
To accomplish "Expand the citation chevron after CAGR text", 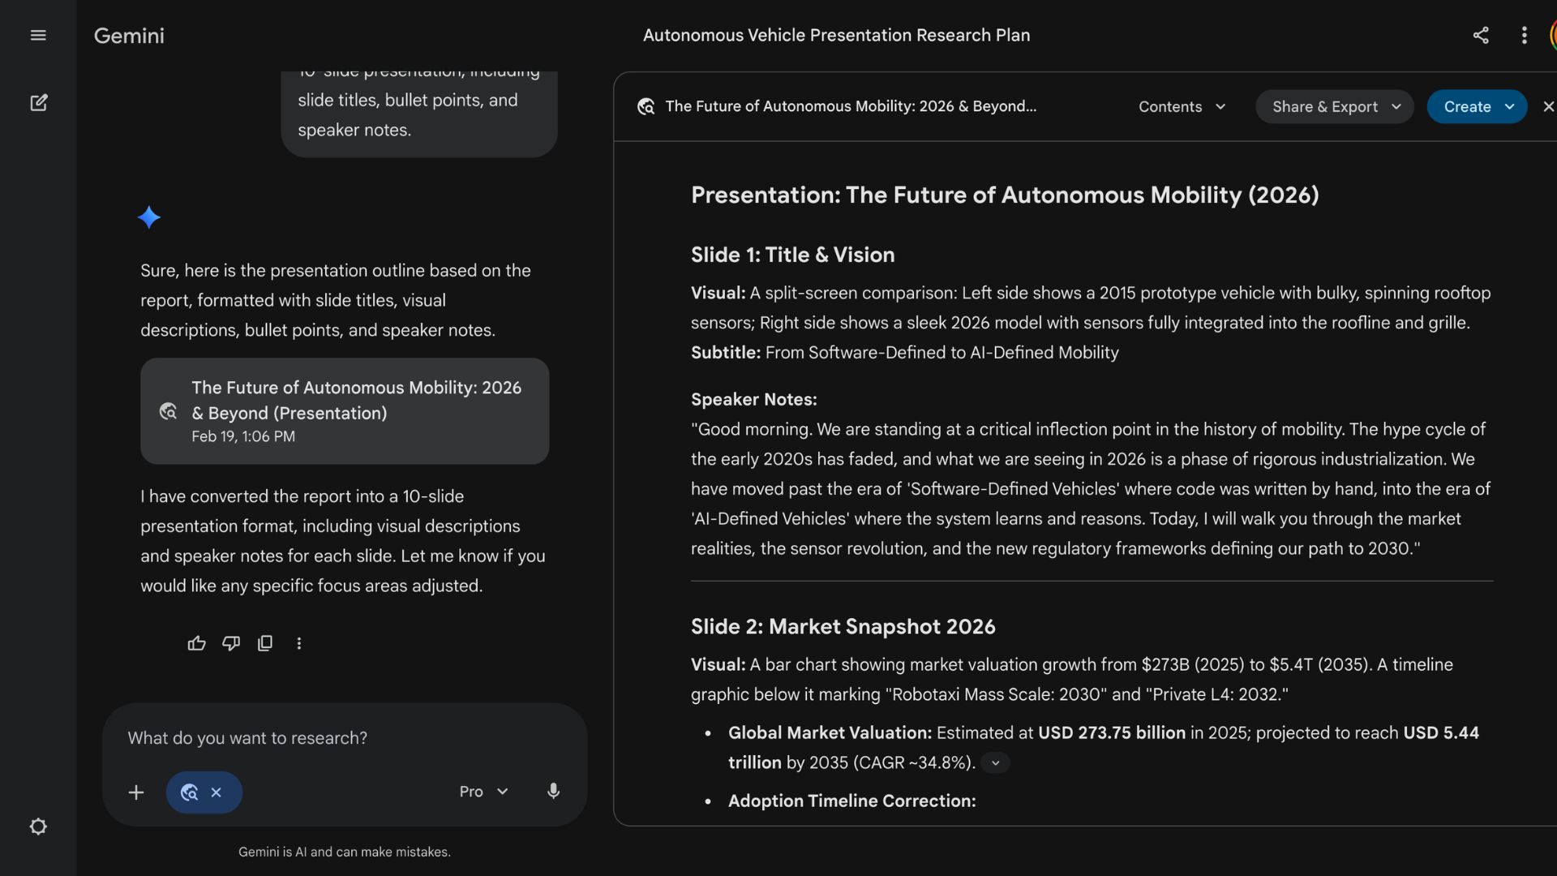I will (x=995, y=763).
